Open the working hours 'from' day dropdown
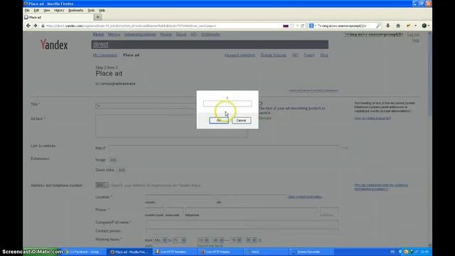Viewport: 455px width, 256px height. (161, 240)
